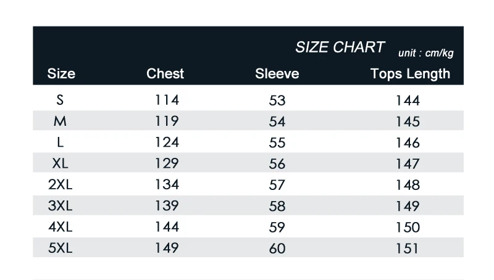
Task: Select the 3XL size row label
Action: [x=61, y=205]
